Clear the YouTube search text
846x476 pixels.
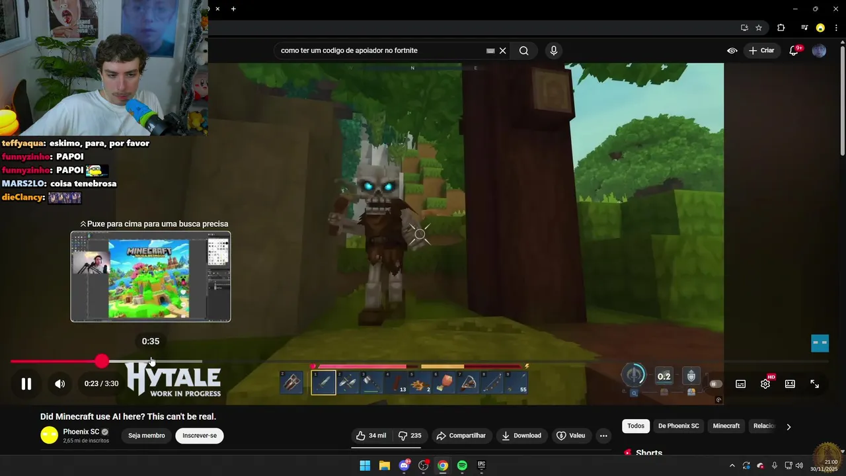tap(503, 50)
